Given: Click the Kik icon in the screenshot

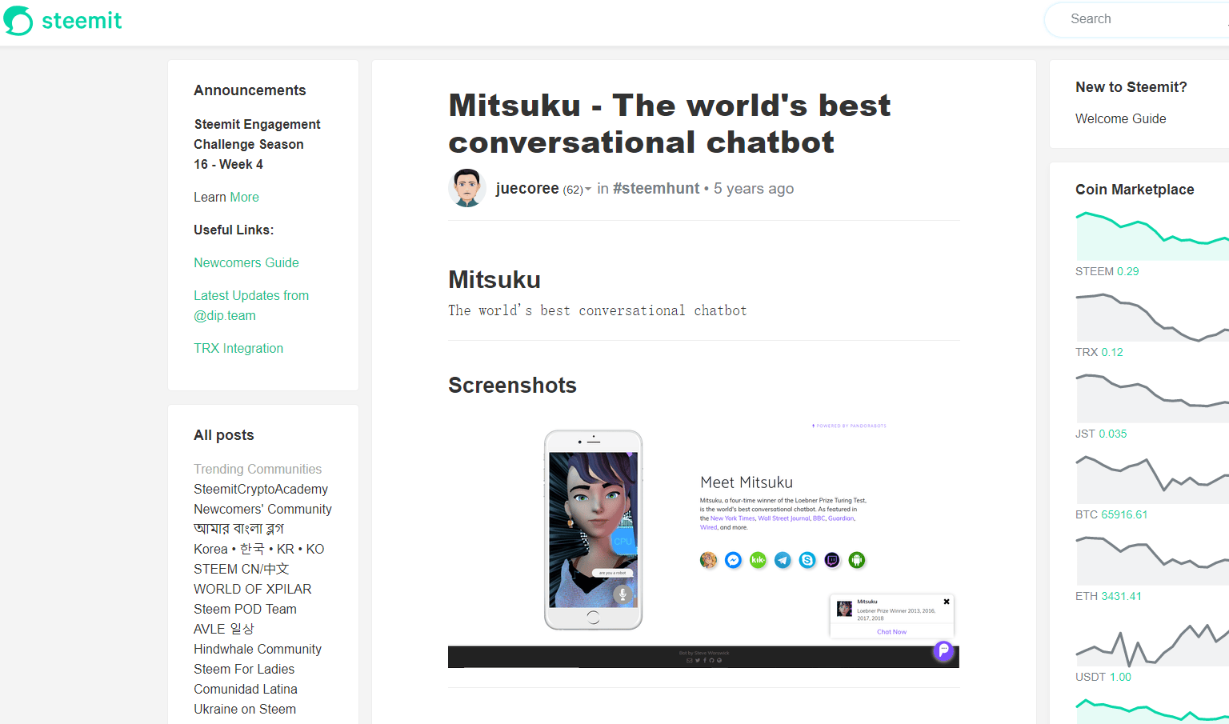Looking at the screenshot, I should [758, 560].
